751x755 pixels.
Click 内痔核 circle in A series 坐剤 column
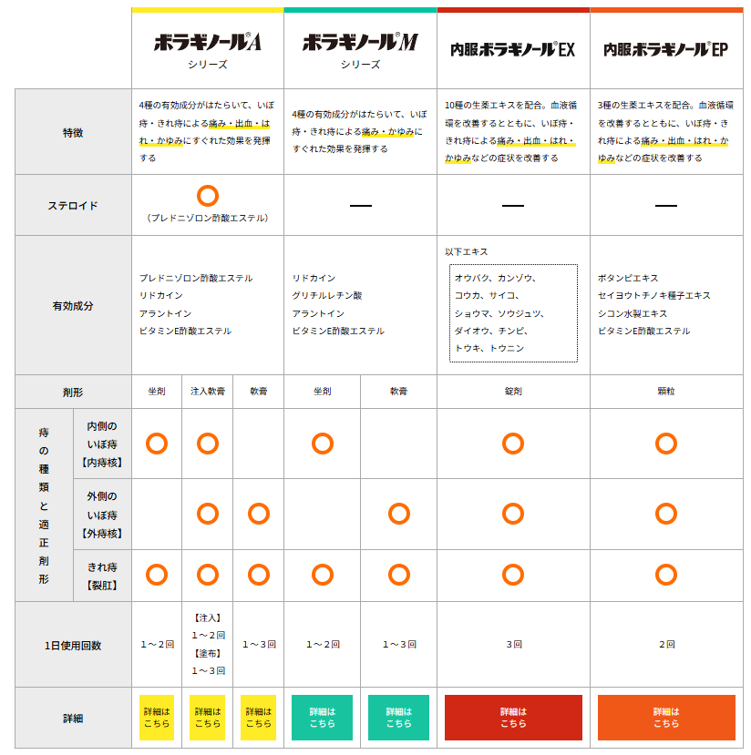pyautogui.click(x=157, y=444)
